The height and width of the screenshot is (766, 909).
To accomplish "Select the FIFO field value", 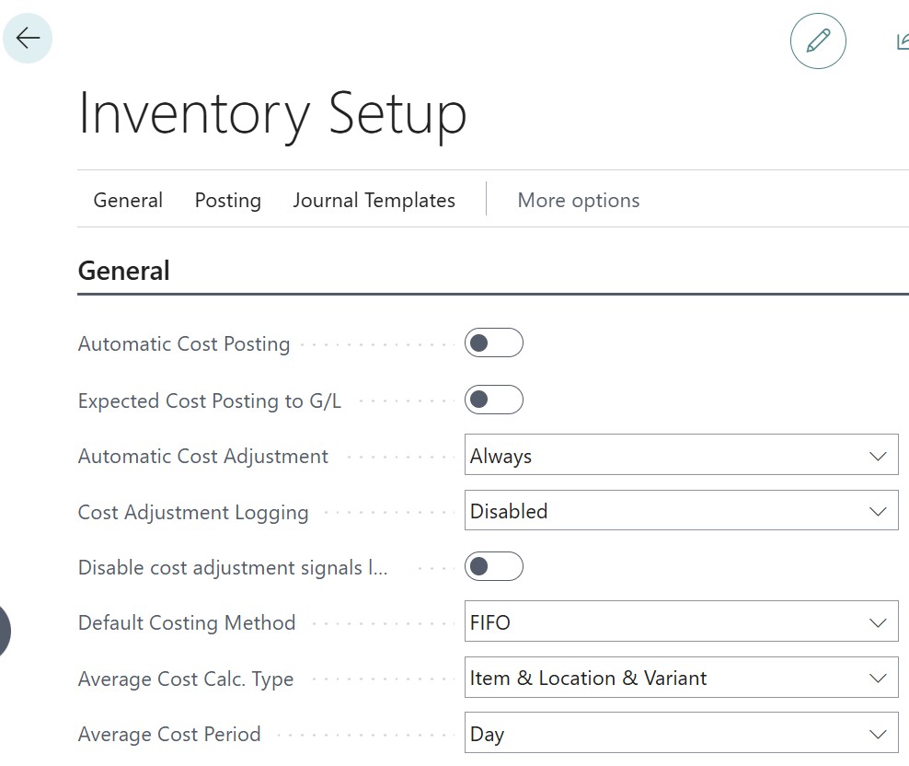I will pyautogui.click(x=644, y=621).
